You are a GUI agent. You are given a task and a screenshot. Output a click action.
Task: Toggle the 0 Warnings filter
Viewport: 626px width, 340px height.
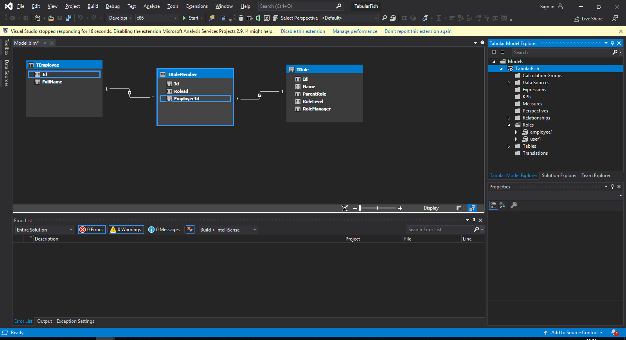(x=126, y=230)
